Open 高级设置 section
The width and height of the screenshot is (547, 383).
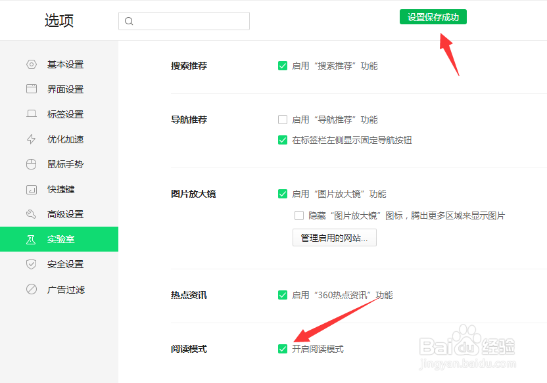point(59,214)
